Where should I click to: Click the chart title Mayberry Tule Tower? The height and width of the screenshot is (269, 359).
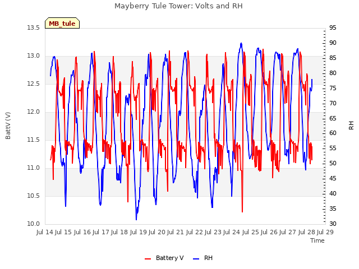(x=178, y=6)
